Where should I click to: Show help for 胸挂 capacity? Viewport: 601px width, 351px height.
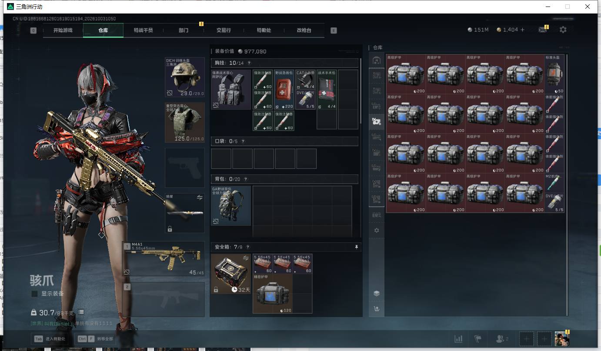click(x=249, y=63)
